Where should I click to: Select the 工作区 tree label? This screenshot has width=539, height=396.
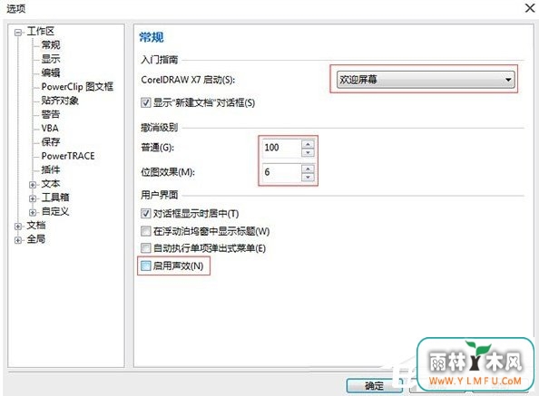pyautogui.click(x=41, y=31)
